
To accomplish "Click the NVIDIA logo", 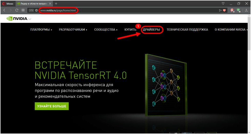I will coord(17,18).
